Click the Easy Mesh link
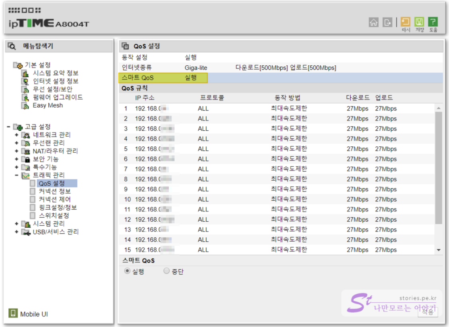The image size is (449, 327). pyautogui.click(x=48, y=106)
